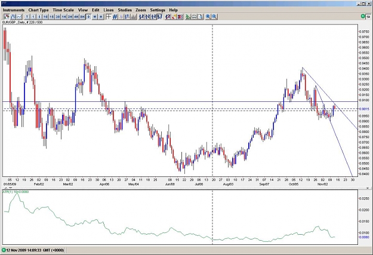Screen dimensions: 373x255
Task: Click the gray volume bars toolbar icon
Action: click(133, 17)
